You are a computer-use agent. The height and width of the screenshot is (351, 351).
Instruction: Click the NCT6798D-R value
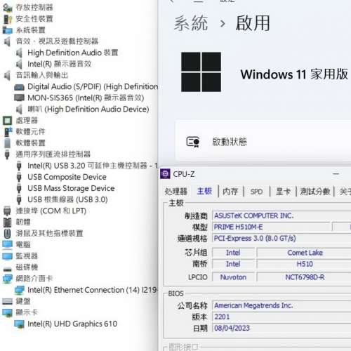305,277
